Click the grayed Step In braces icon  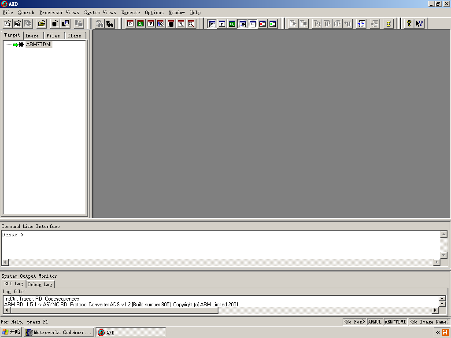tap(317, 24)
